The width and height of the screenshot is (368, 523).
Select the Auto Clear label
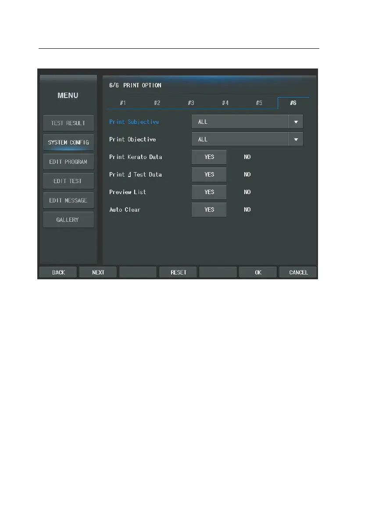pyautogui.click(x=125, y=209)
